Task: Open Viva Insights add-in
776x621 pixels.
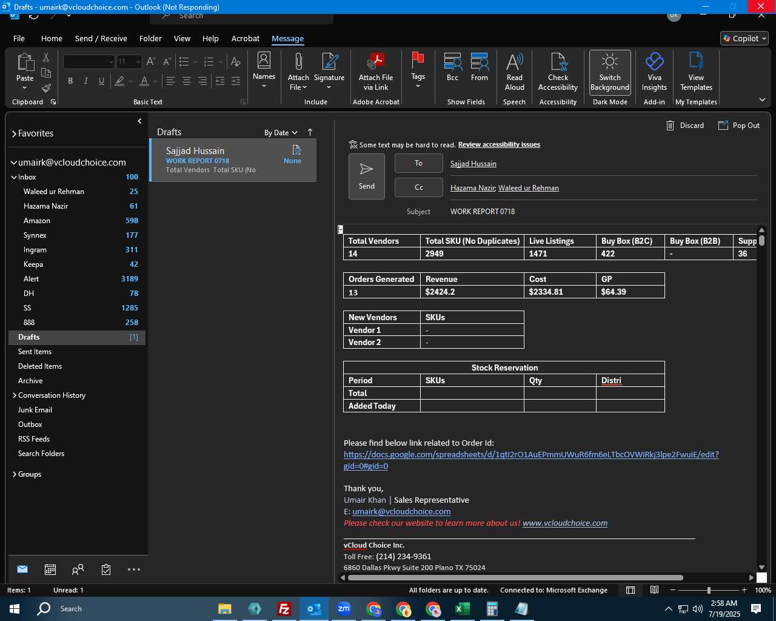Action: [655, 72]
